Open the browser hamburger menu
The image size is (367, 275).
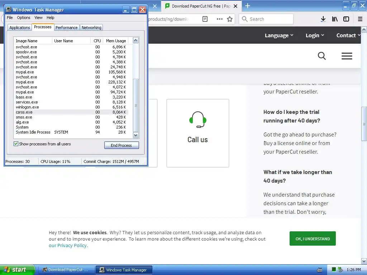pyautogui.click(x=360, y=19)
